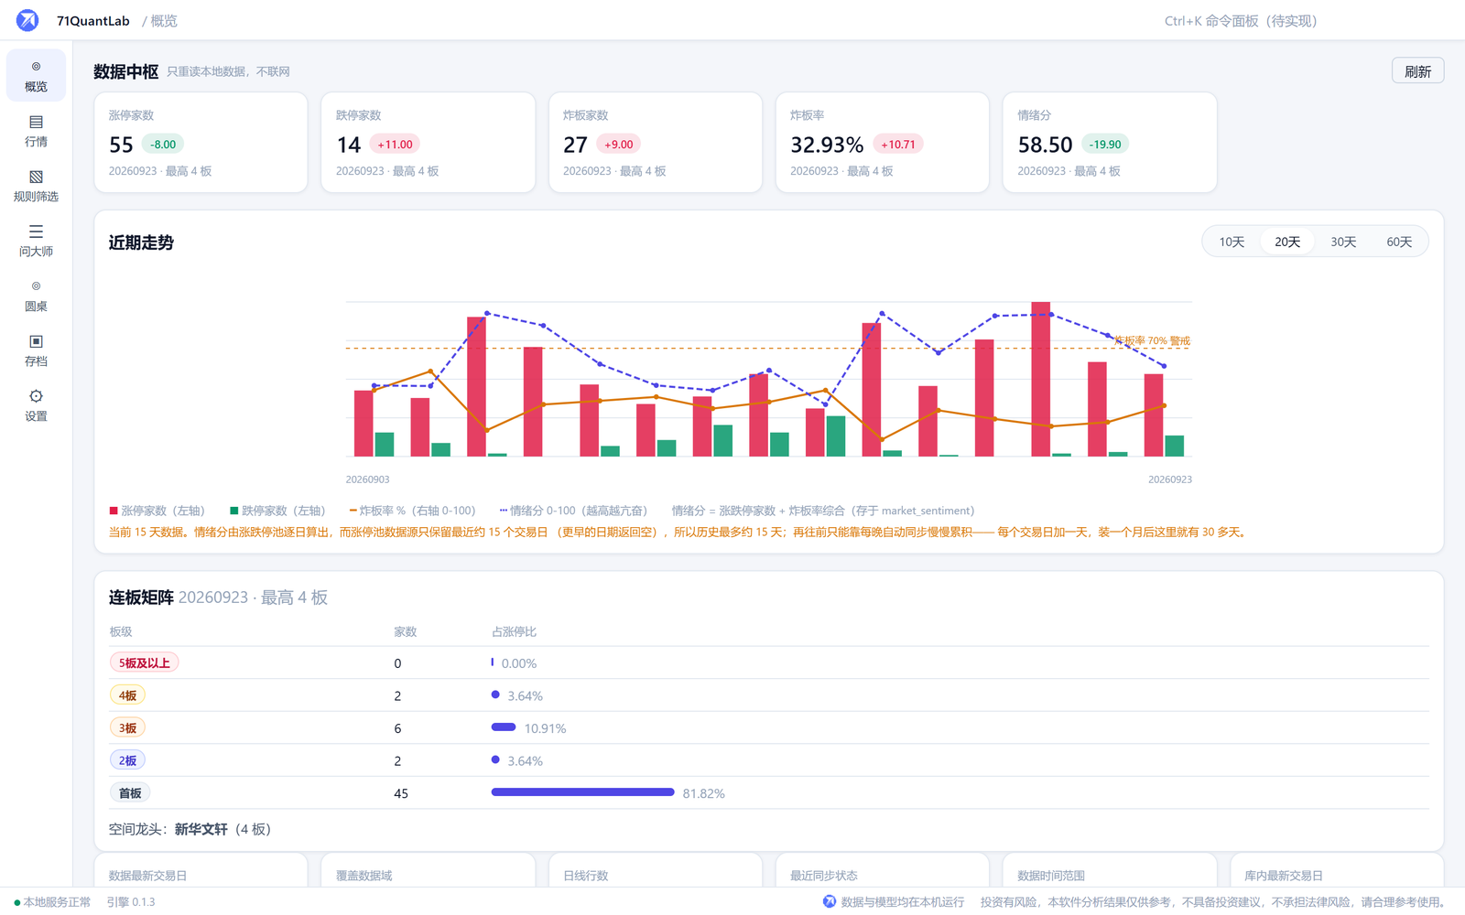Click the 空间龙头 stock name 新华文轩
The height and width of the screenshot is (915, 1465).
click(x=201, y=829)
